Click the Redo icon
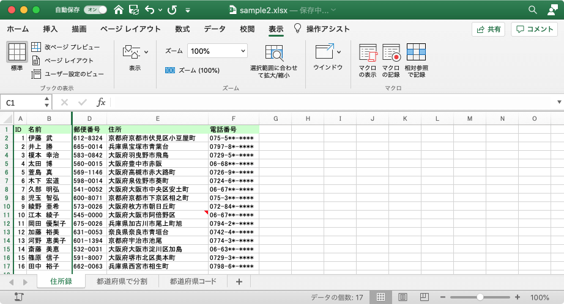This screenshot has width=564, height=304. coord(173,10)
